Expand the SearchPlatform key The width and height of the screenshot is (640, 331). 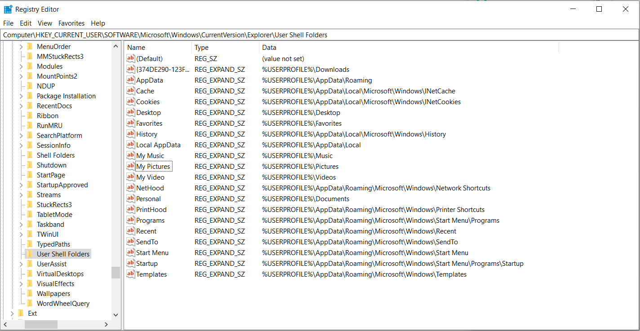(x=21, y=135)
